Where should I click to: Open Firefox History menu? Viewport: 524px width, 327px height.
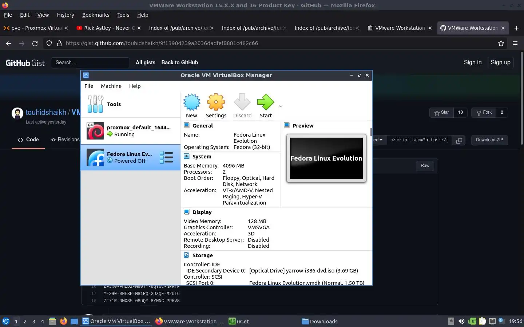coord(65,15)
